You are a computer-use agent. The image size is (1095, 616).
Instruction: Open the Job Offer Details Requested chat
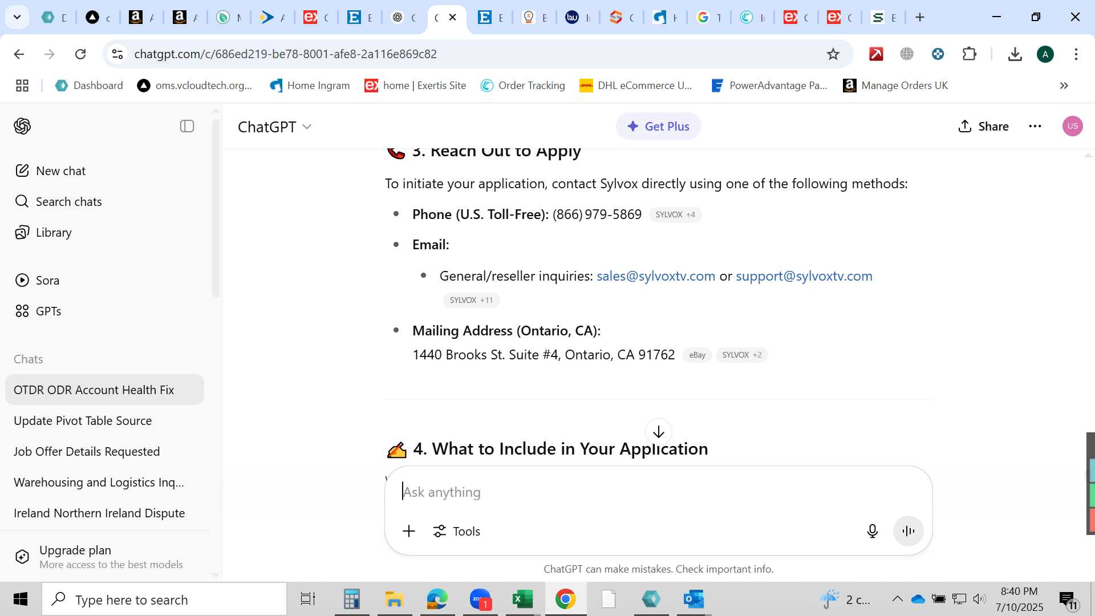click(x=104, y=451)
